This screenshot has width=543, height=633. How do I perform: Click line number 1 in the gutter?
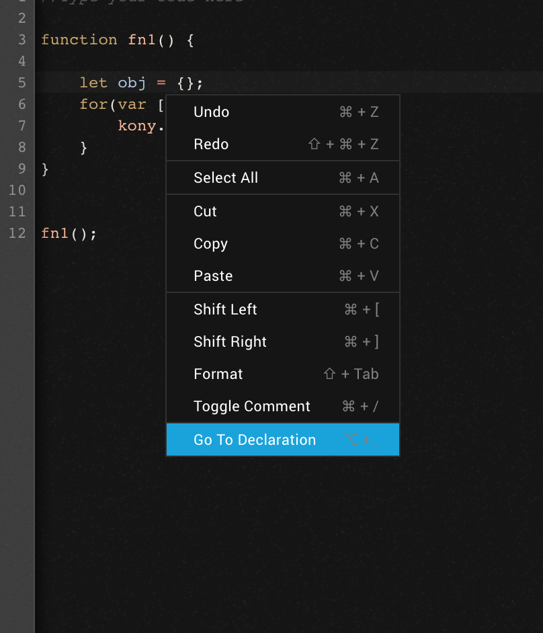(x=21, y=1)
